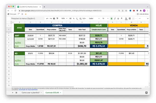Viewport: 156px width, 103px height.
Task: Toggle strikethrough formatting
Action: coord(118,19)
